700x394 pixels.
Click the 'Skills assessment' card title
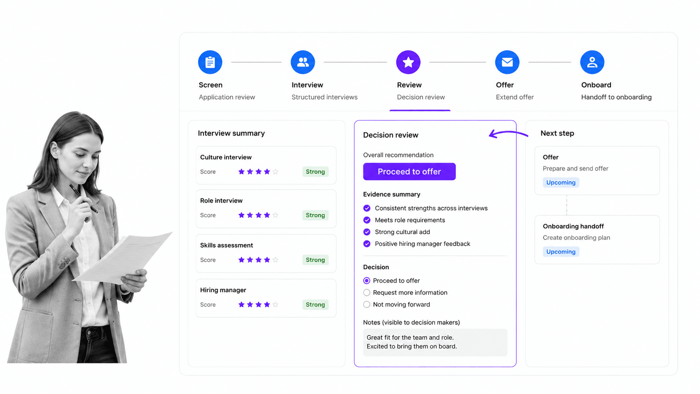[226, 245]
